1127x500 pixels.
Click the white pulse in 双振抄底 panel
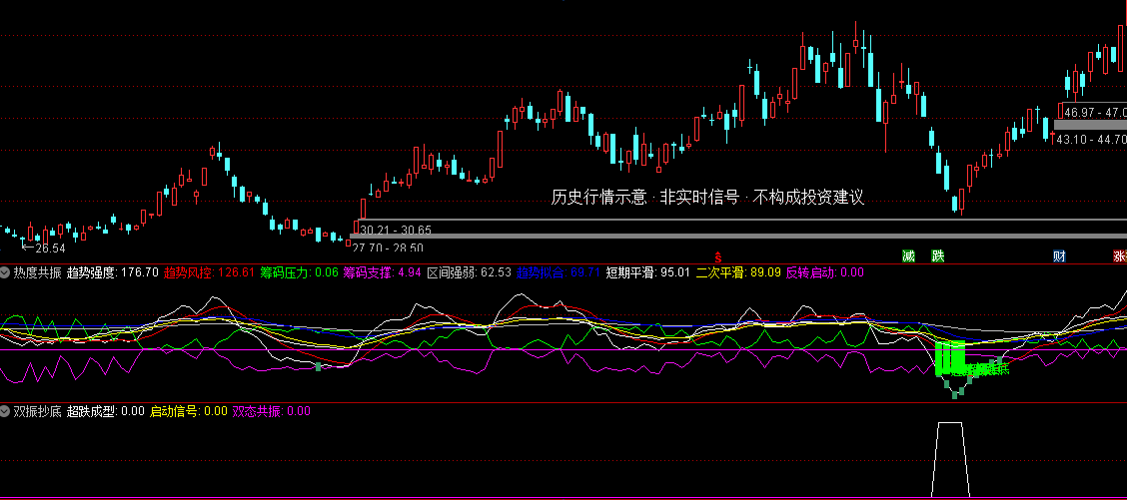pyautogui.click(x=950, y=459)
